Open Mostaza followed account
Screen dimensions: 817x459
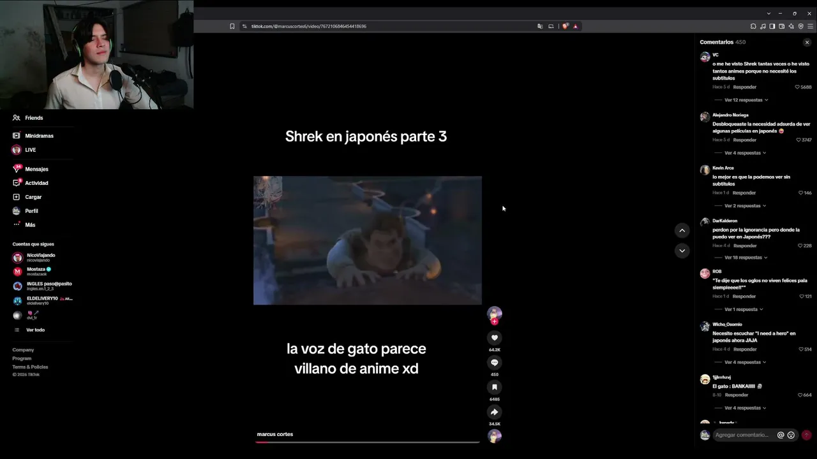pyautogui.click(x=32, y=272)
